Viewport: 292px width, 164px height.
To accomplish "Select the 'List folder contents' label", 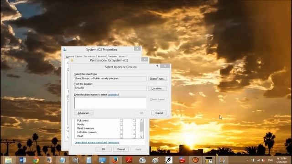I will tap(87, 132).
